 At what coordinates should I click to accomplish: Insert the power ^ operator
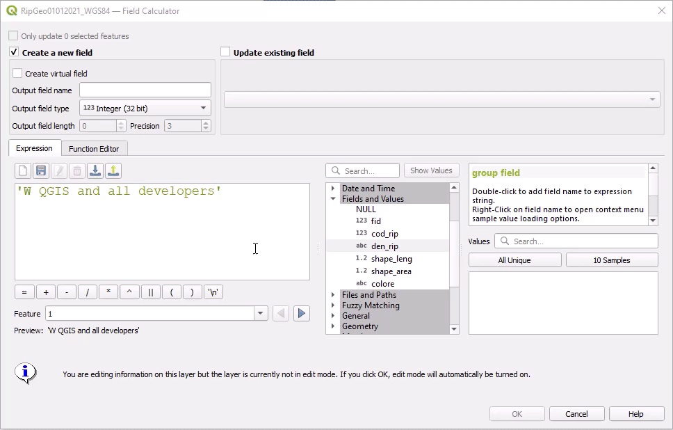[129, 292]
